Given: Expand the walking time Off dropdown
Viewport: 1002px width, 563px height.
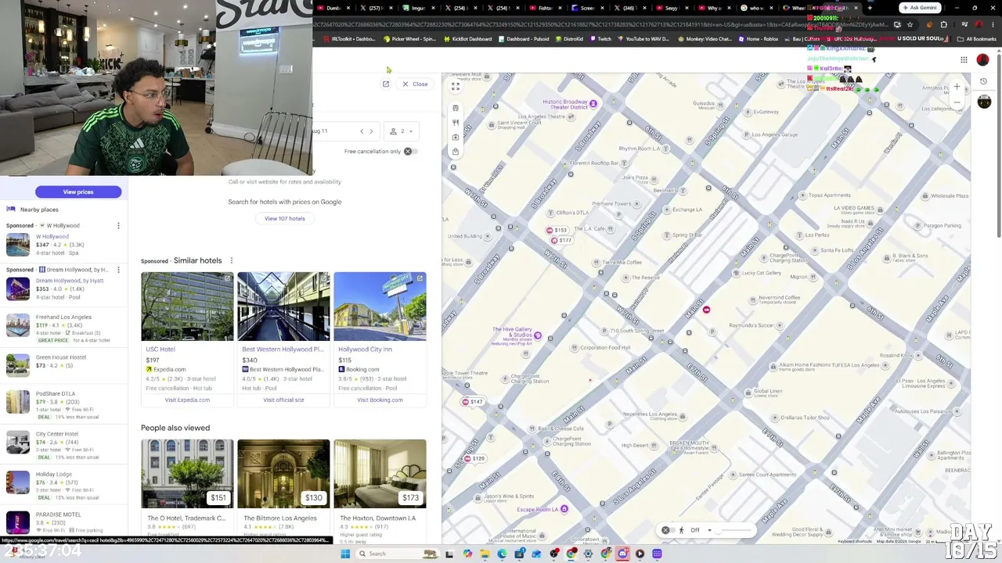Looking at the screenshot, I should point(701,530).
